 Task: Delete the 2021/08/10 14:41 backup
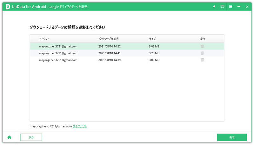(202, 53)
